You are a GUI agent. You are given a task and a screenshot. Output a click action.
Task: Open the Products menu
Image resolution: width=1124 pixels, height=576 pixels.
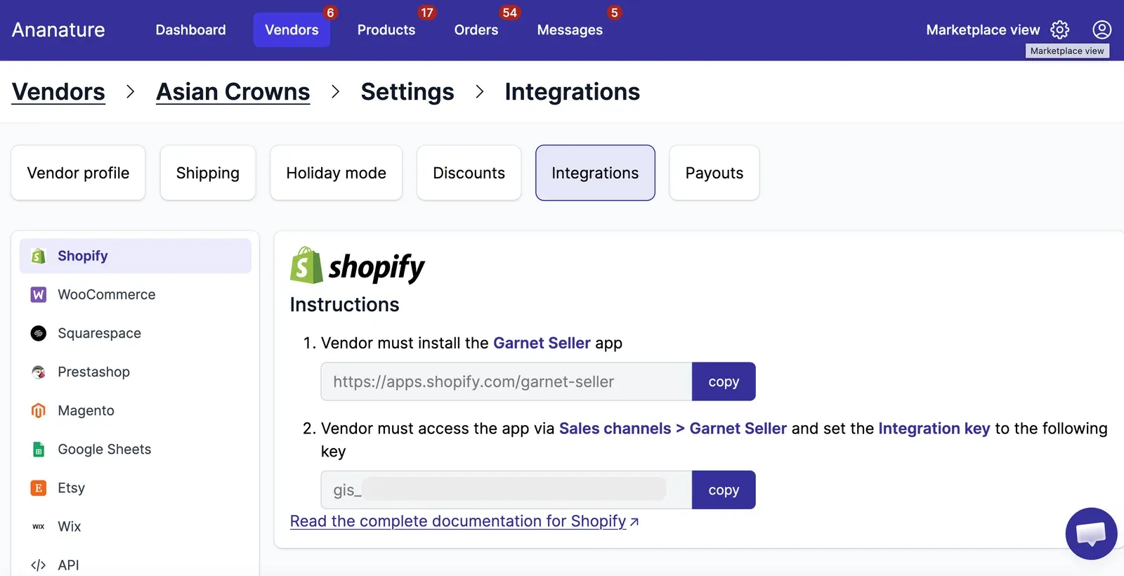click(386, 30)
